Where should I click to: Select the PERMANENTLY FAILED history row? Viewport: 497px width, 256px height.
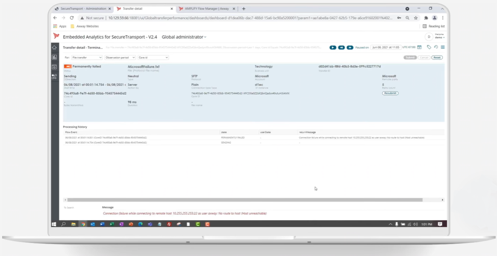[x=253, y=138]
